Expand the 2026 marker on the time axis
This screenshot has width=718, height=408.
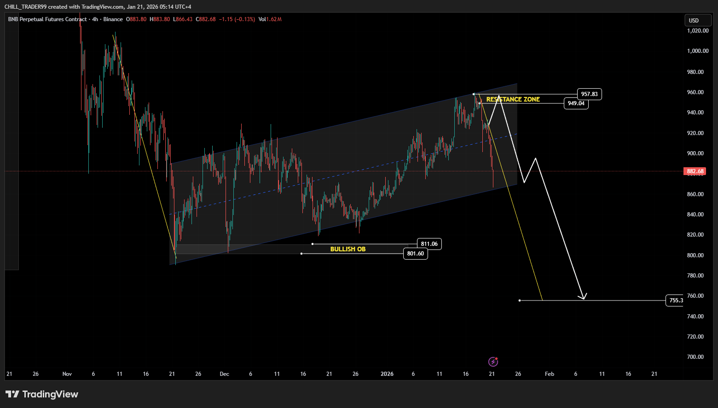pos(387,374)
